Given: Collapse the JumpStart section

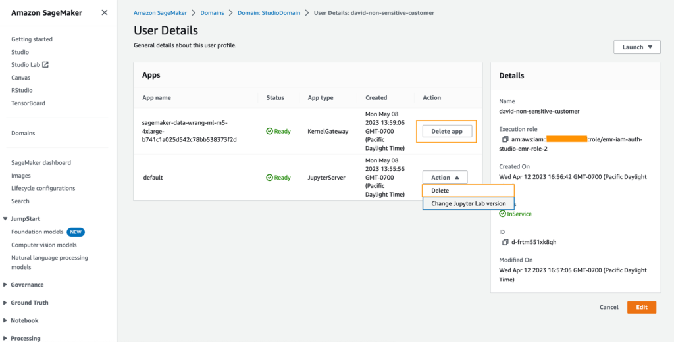Looking at the screenshot, I should click(x=5, y=219).
